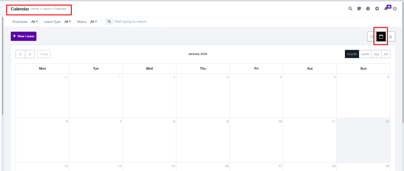This screenshot has height=171, width=404.
Task: Select day 7 in the calendar
Action: tap(96, 140)
